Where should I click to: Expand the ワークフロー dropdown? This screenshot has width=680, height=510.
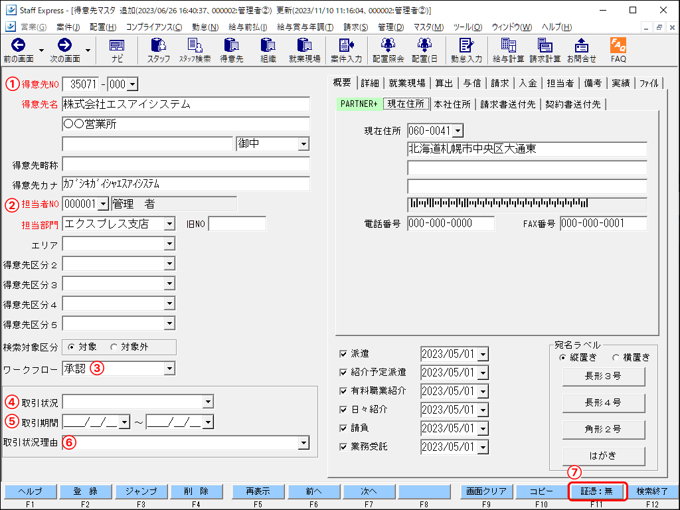click(x=169, y=369)
